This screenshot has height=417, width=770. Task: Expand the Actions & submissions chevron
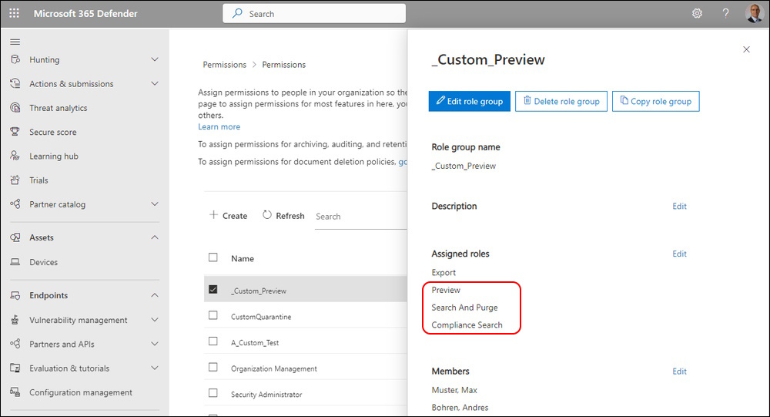click(155, 83)
